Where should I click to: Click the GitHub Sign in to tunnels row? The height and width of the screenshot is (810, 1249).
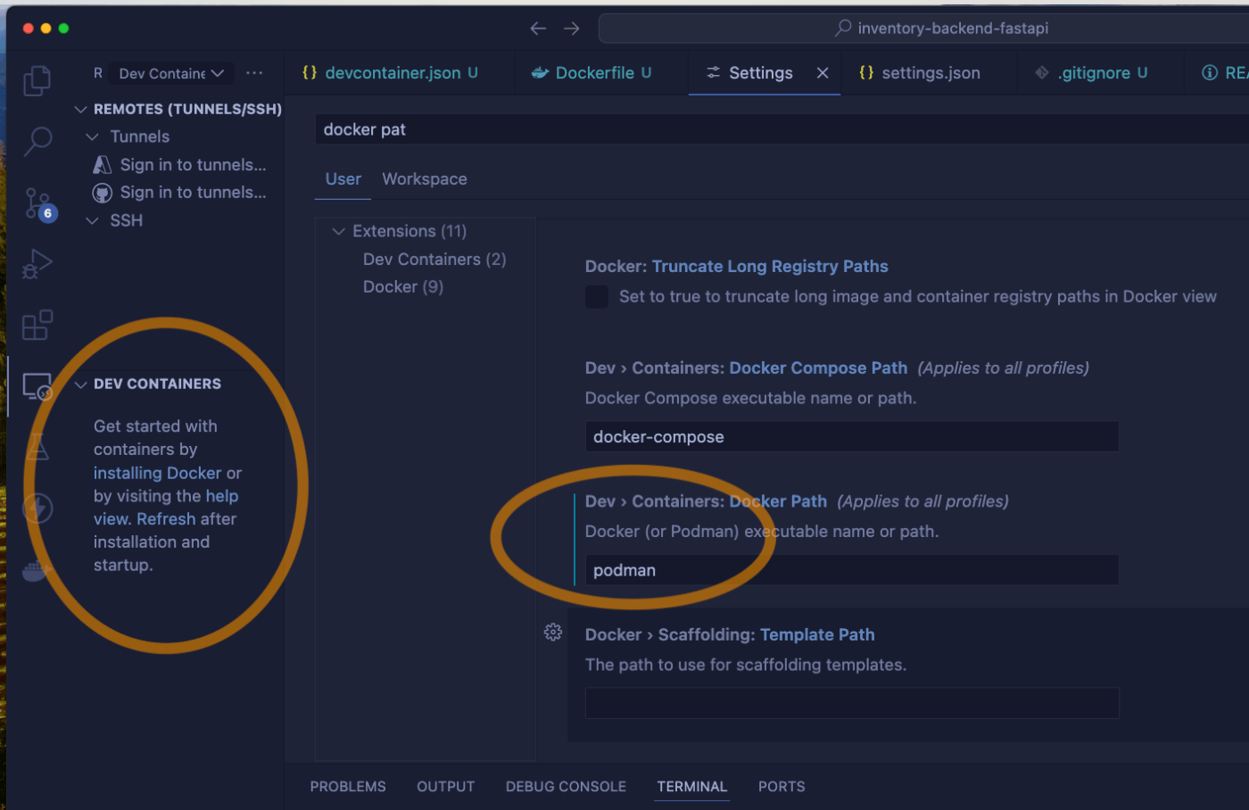(179, 193)
